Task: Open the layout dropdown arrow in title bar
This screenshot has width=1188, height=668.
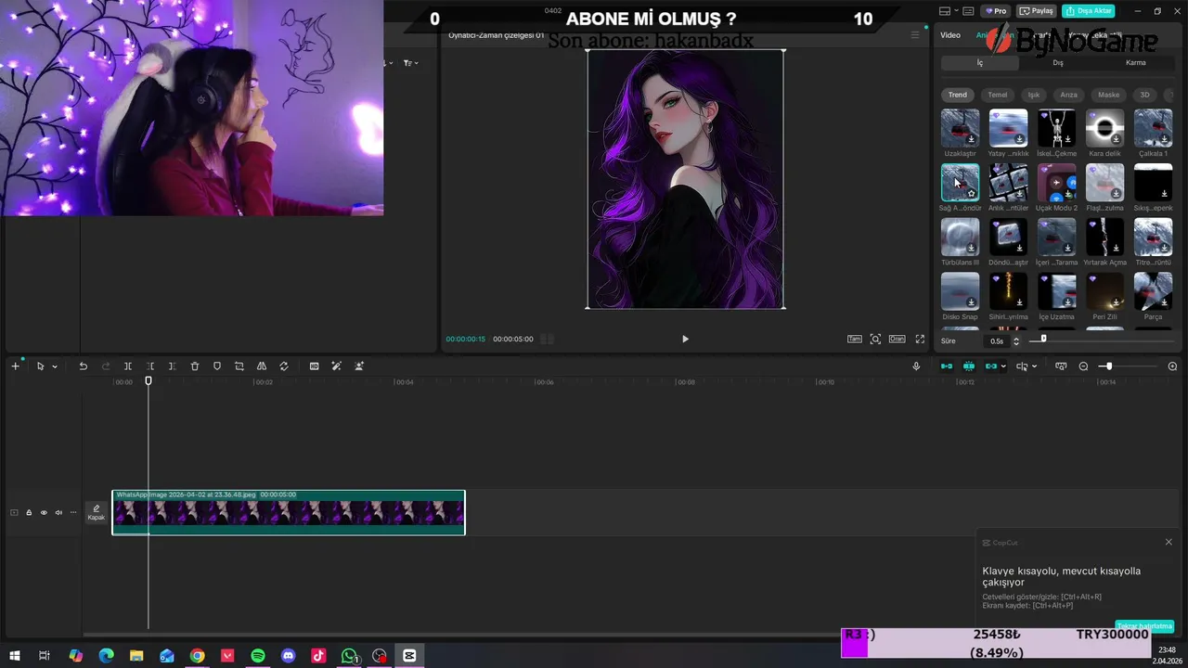Action: tap(955, 11)
